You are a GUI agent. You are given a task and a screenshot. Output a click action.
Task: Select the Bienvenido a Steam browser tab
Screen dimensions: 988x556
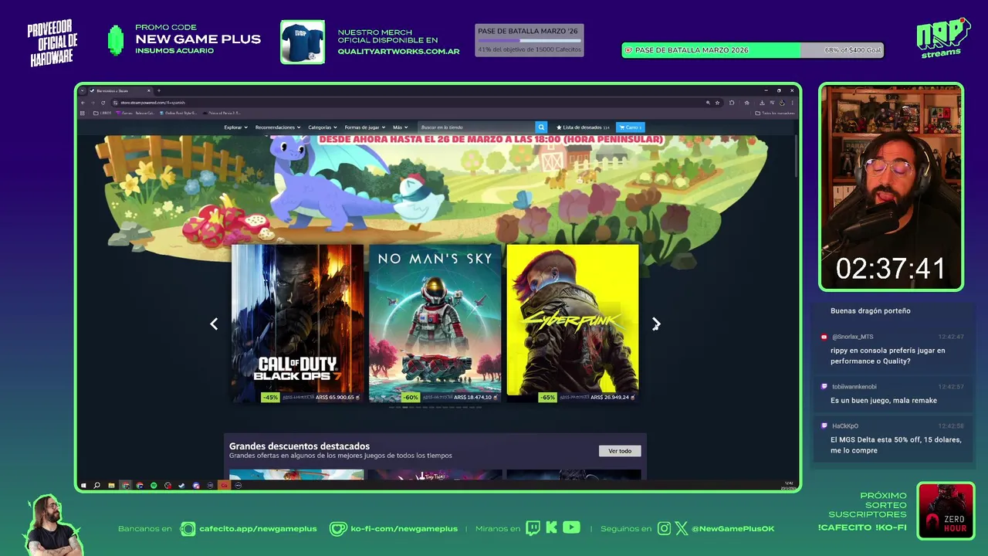point(120,91)
